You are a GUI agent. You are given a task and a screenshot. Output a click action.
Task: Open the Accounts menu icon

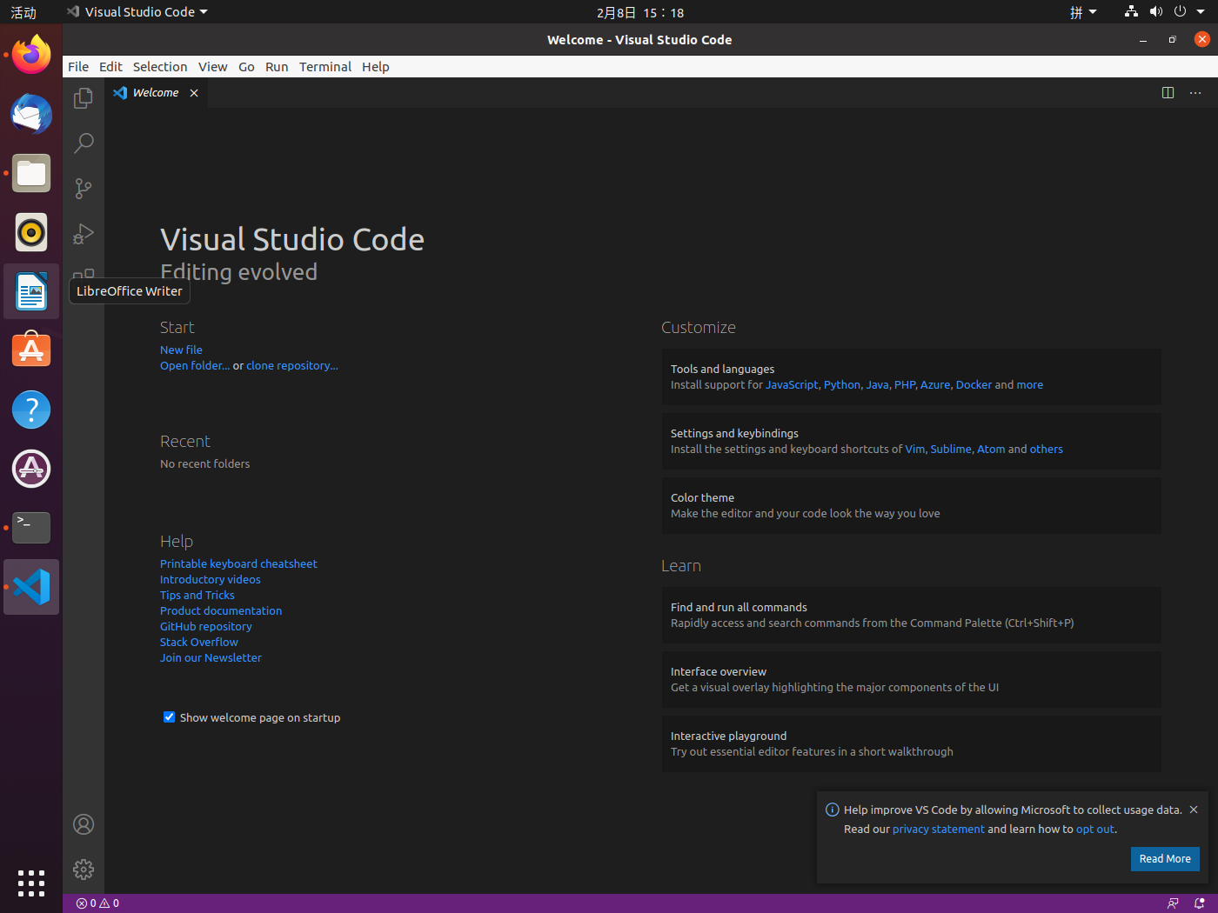coord(84,824)
